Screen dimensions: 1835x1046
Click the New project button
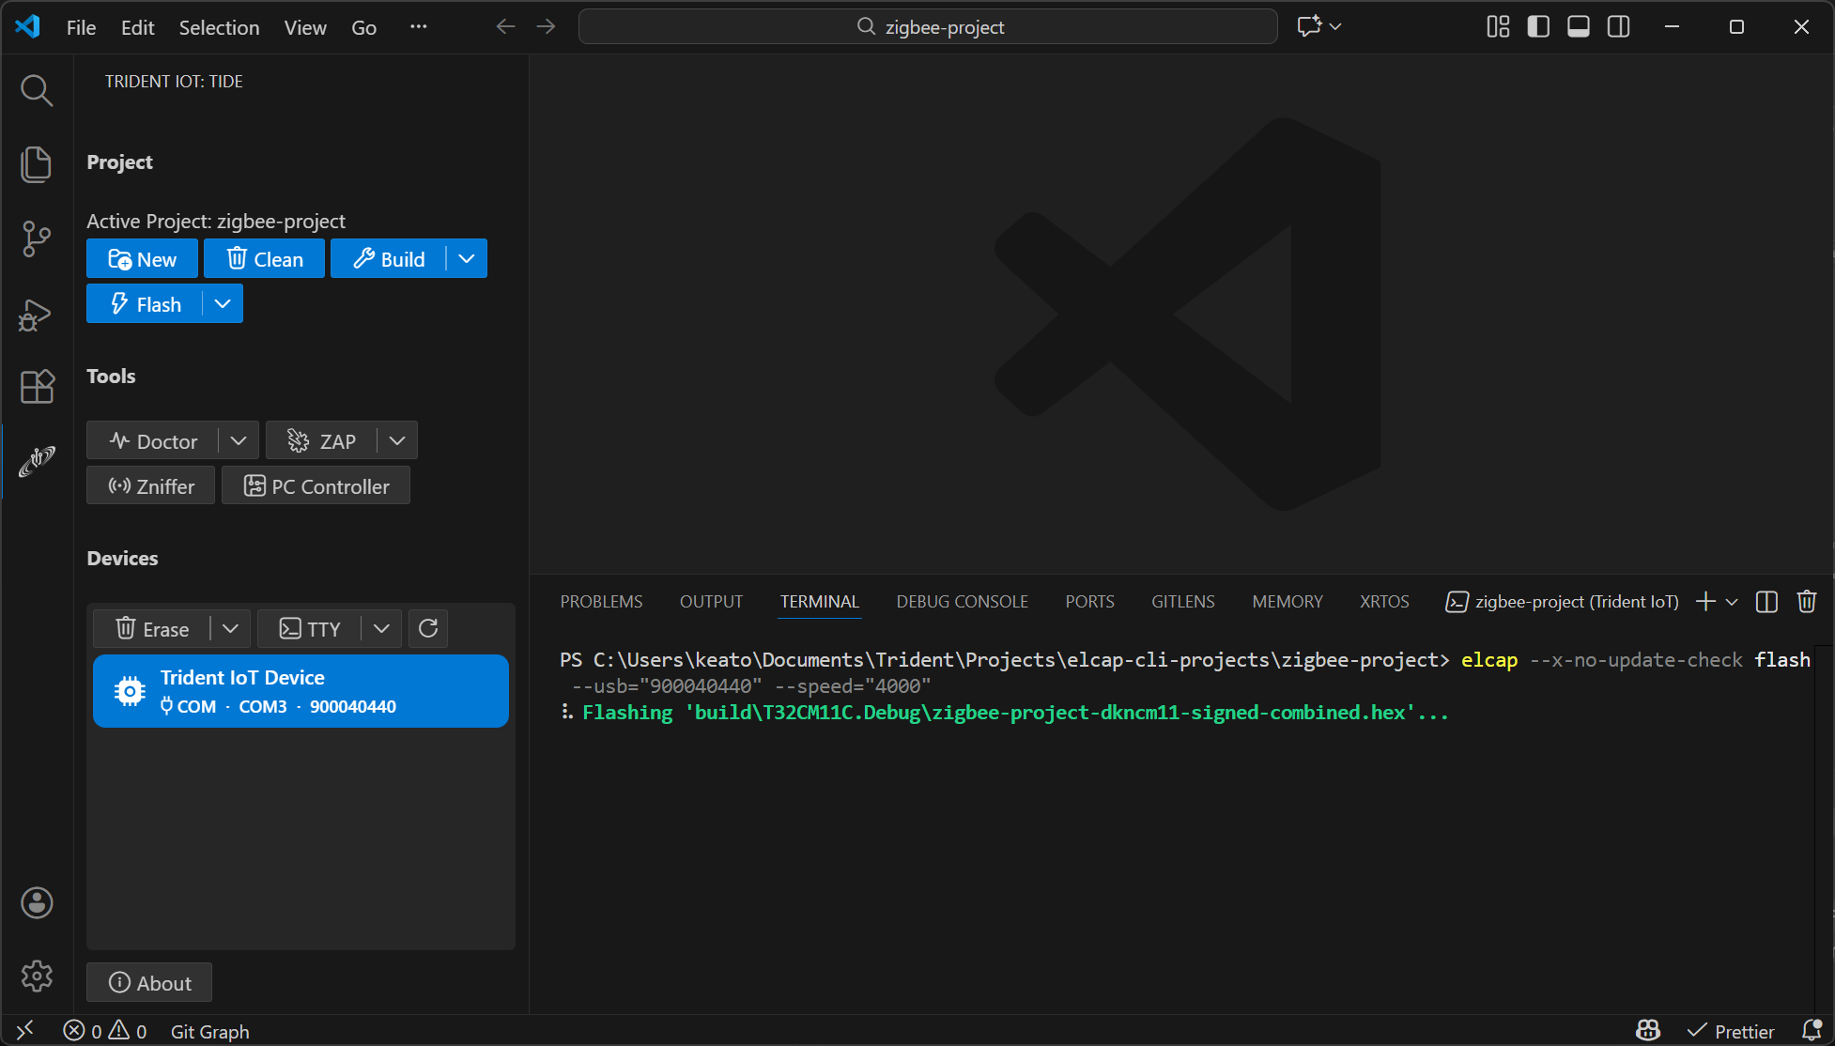[x=142, y=259]
